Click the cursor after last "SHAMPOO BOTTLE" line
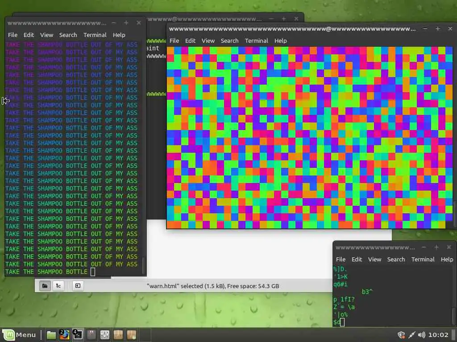The width and height of the screenshot is (457, 342). (93, 272)
